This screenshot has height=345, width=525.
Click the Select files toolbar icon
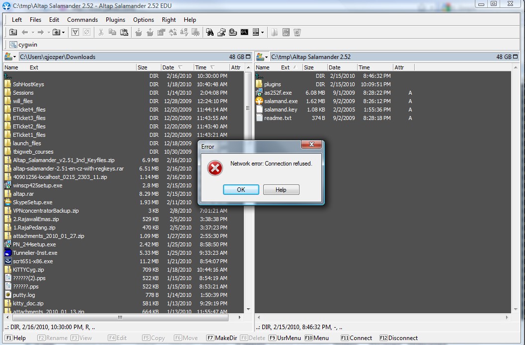coord(75,32)
